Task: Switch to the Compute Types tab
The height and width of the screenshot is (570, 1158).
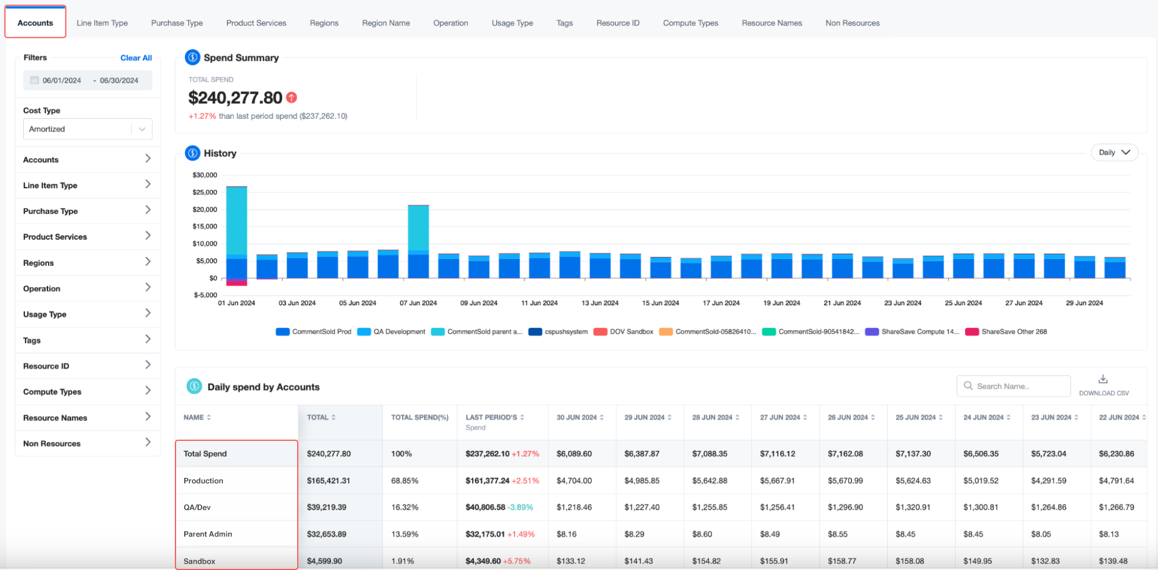Action: pyautogui.click(x=691, y=23)
